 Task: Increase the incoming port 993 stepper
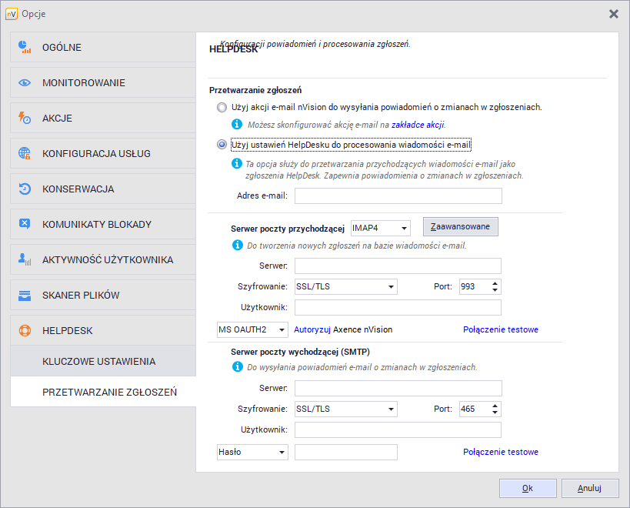coord(495,283)
